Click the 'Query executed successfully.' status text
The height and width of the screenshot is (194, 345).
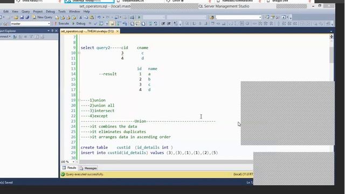click(85, 174)
